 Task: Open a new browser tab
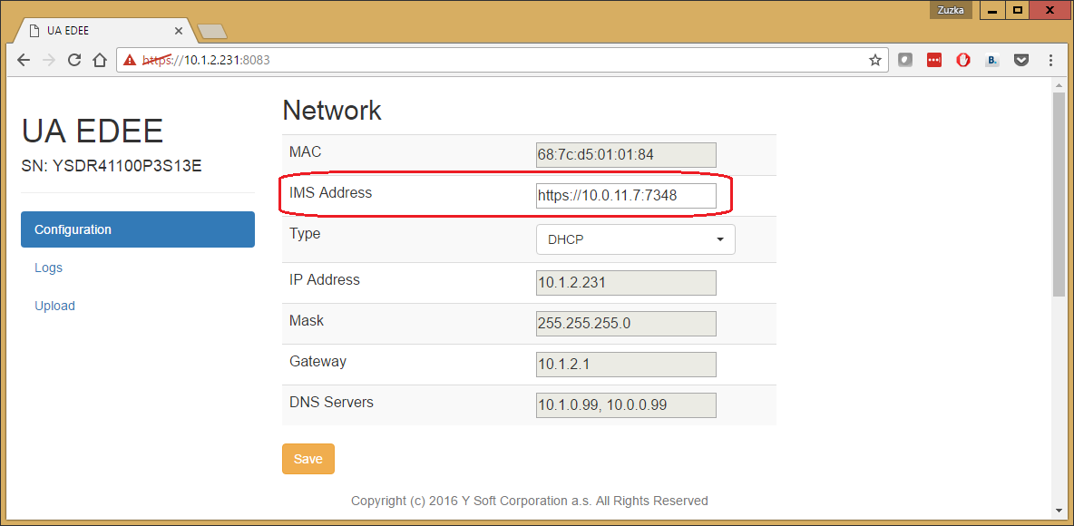pos(212,32)
